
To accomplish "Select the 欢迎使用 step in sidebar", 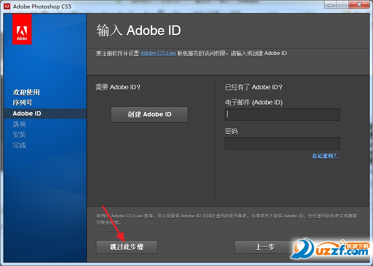I will 26,92.
